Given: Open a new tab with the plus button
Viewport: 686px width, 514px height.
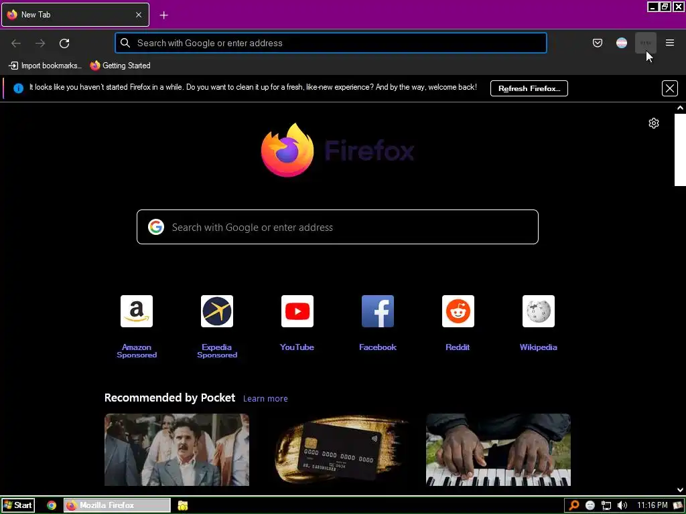Looking at the screenshot, I should coord(163,15).
